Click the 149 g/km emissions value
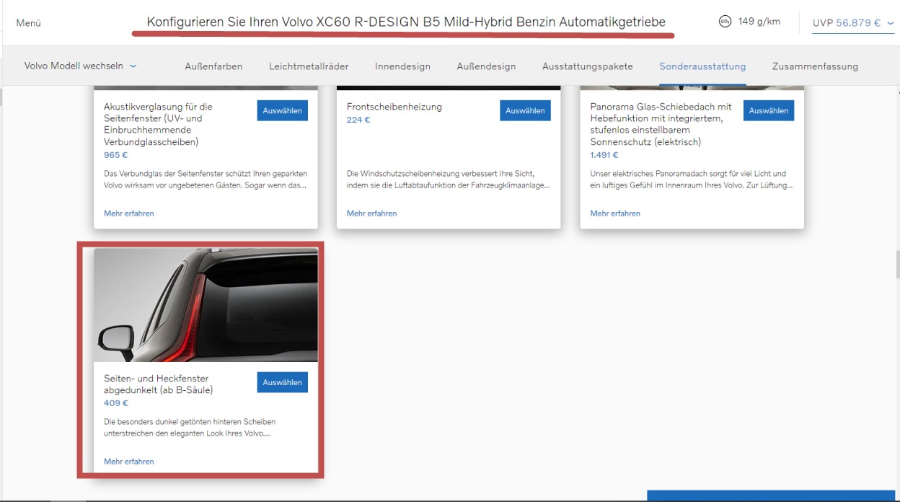Image resolution: width=900 pixels, height=502 pixels. 759,22
